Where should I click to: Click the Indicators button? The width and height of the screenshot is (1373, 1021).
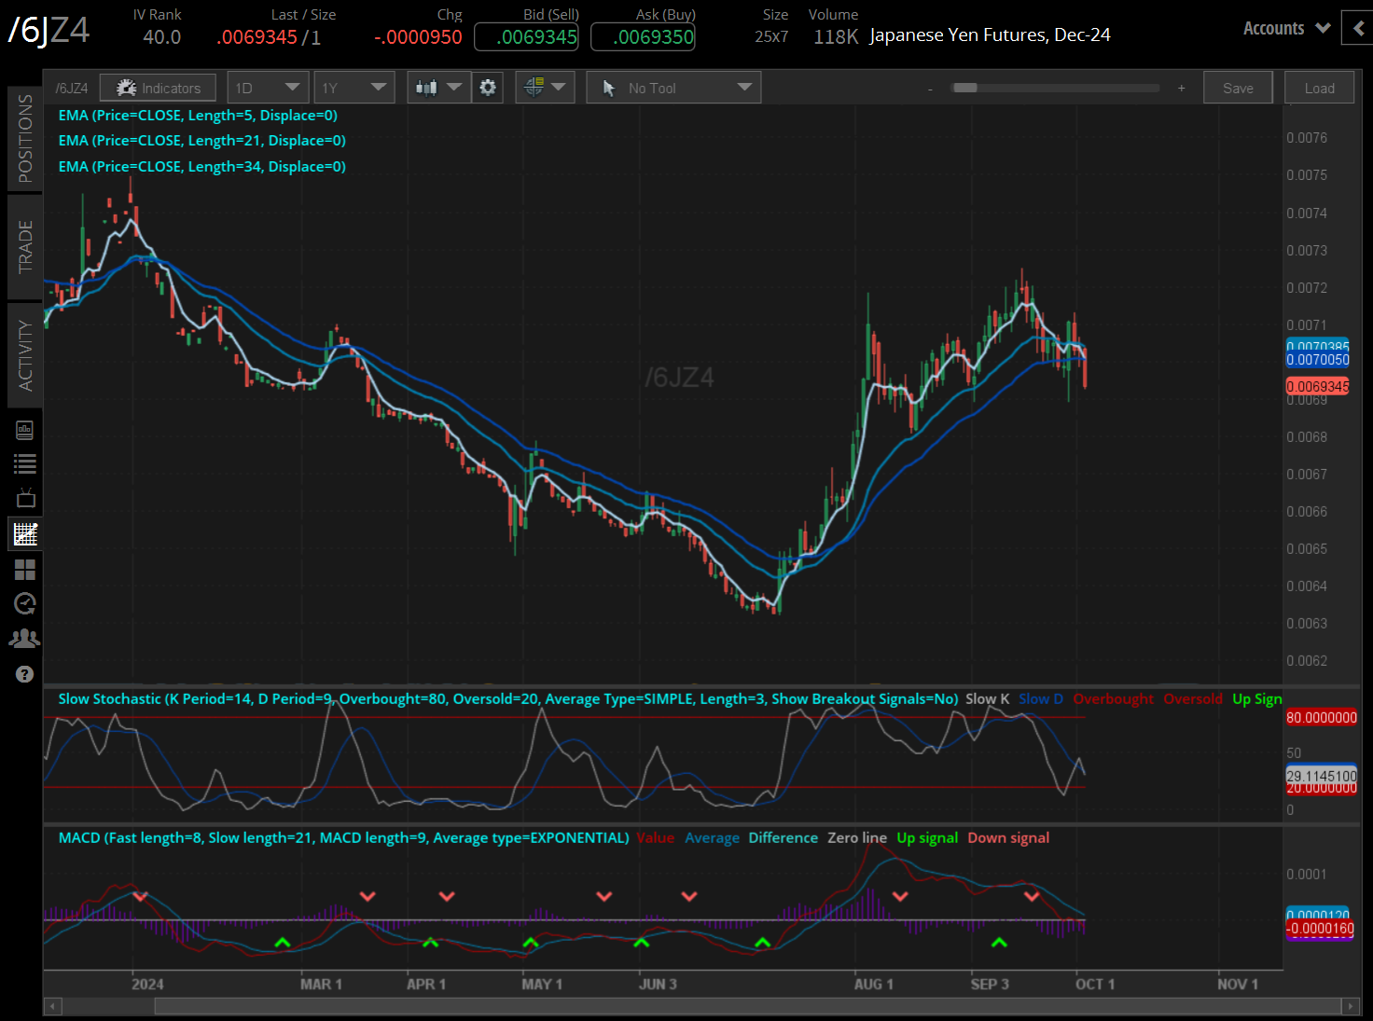[x=158, y=88]
